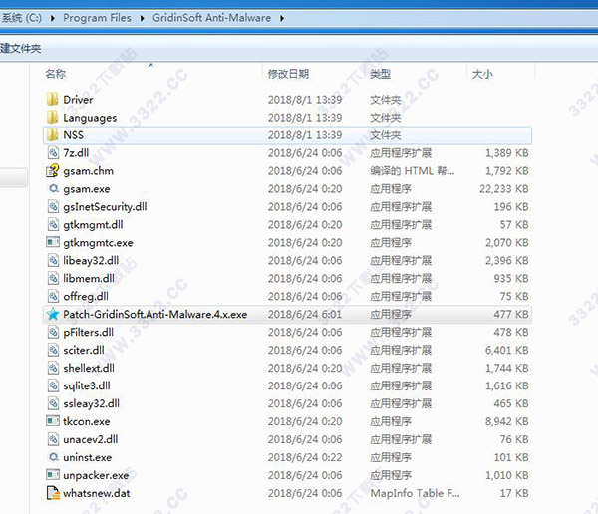Click the unacev2.dll file icon
The image size is (598, 514).
53,439
